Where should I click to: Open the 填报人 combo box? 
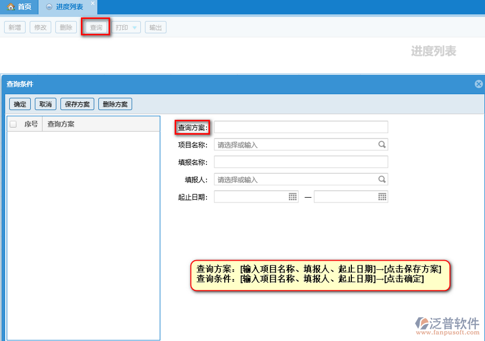[x=296, y=179]
